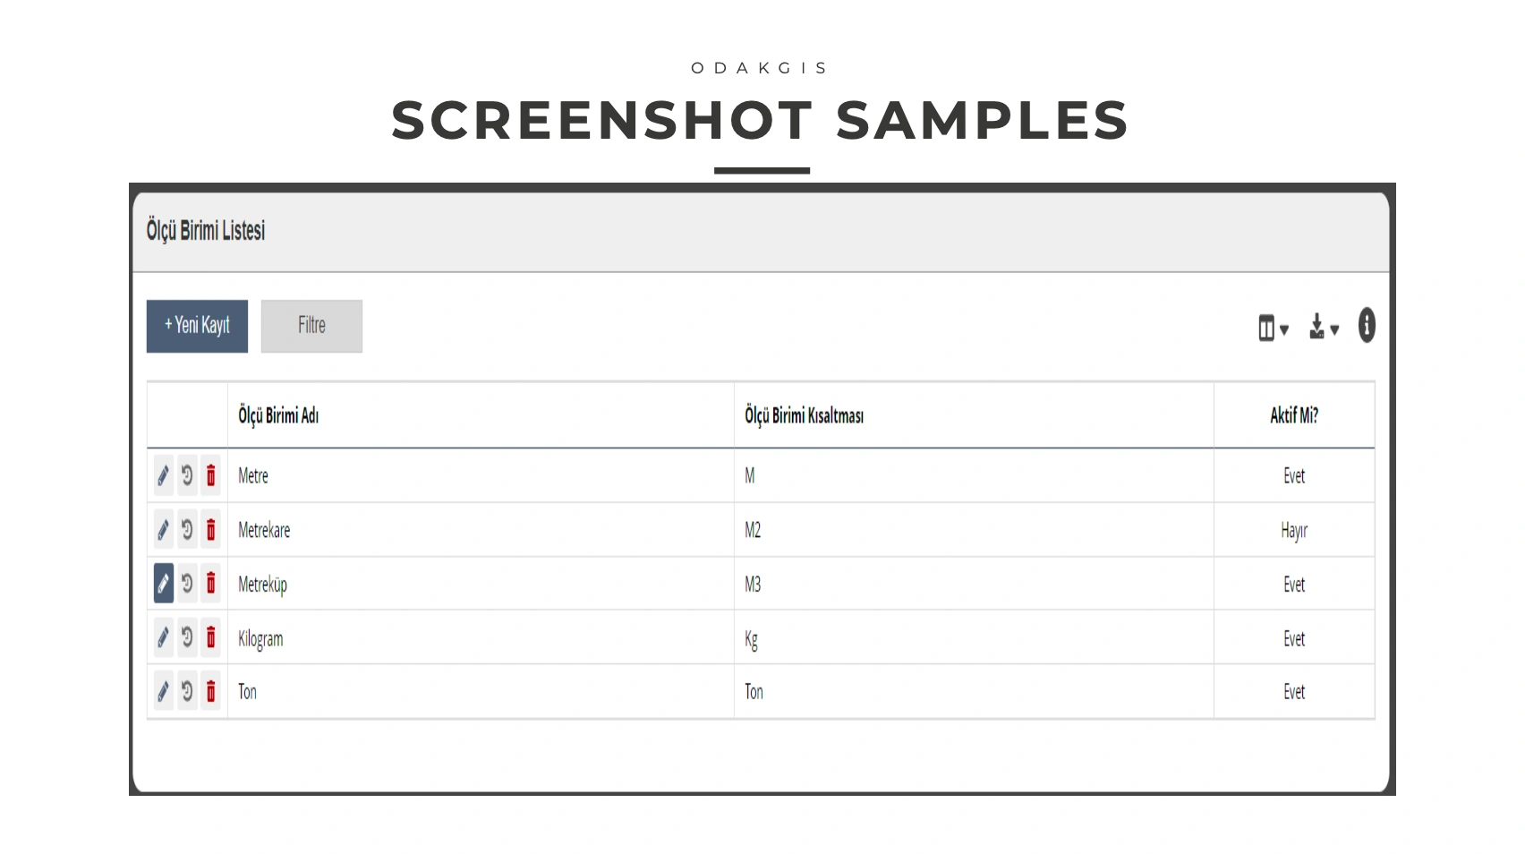1525x854 pixels.
Task: Delete the Metre row with trash icon
Action: (x=210, y=475)
